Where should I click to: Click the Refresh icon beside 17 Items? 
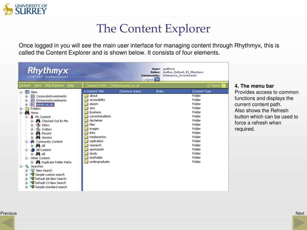click(223, 85)
